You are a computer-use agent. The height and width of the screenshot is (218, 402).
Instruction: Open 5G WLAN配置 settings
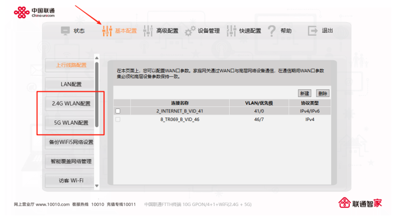click(x=70, y=123)
